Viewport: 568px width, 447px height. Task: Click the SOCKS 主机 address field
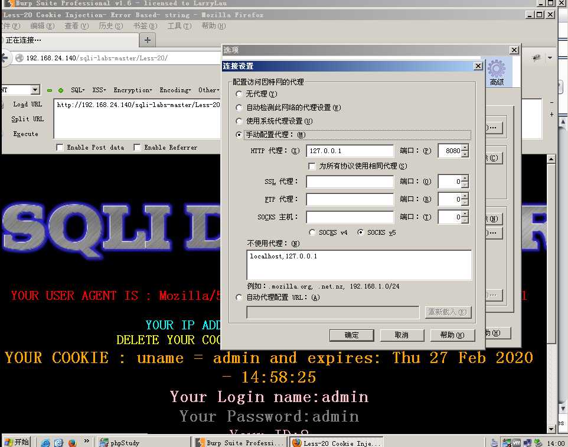(x=350, y=217)
